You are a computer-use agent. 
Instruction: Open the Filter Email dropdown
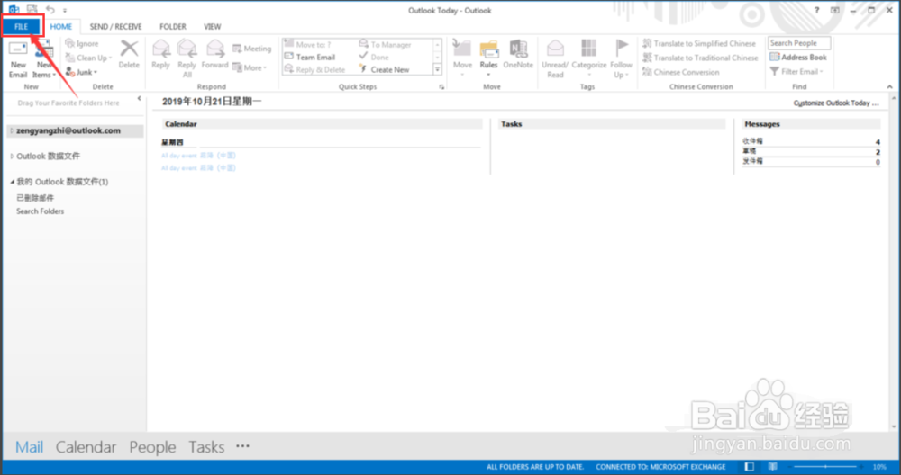point(796,72)
